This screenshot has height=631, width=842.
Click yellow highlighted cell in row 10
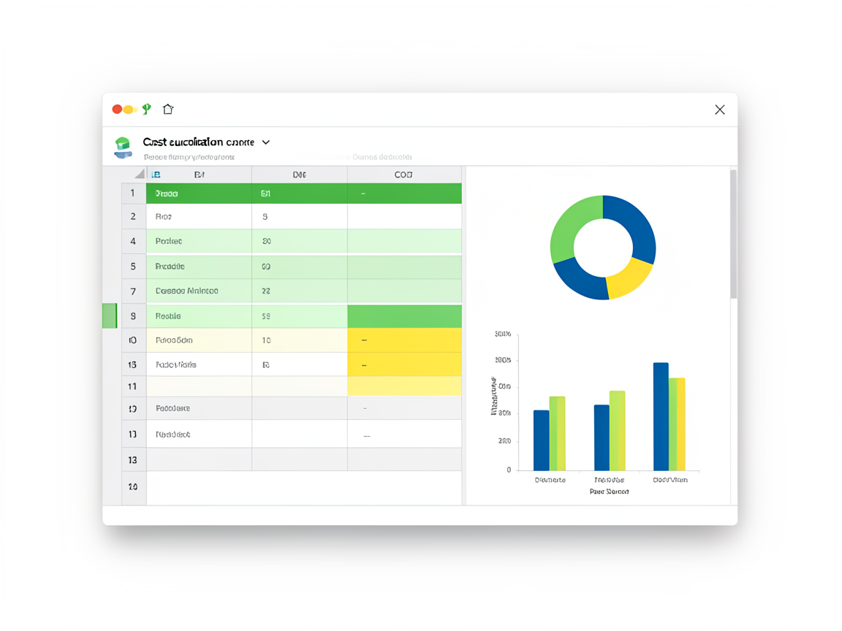pyautogui.click(x=404, y=340)
